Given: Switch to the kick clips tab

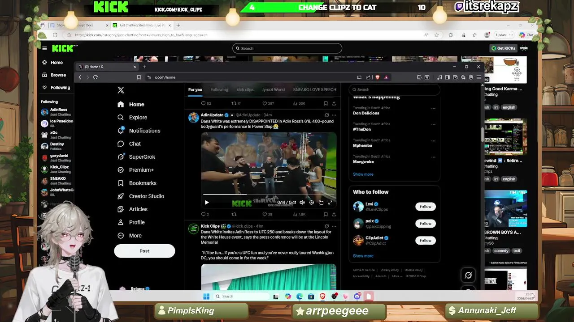Looking at the screenshot, I should click(x=245, y=89).
